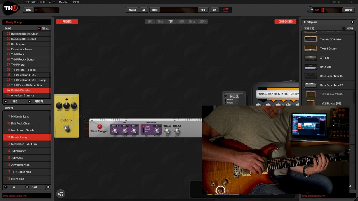Toggle the items SEE ALL checkmark
This screenshot has height=201, width=358.
[x=344, y=28]
